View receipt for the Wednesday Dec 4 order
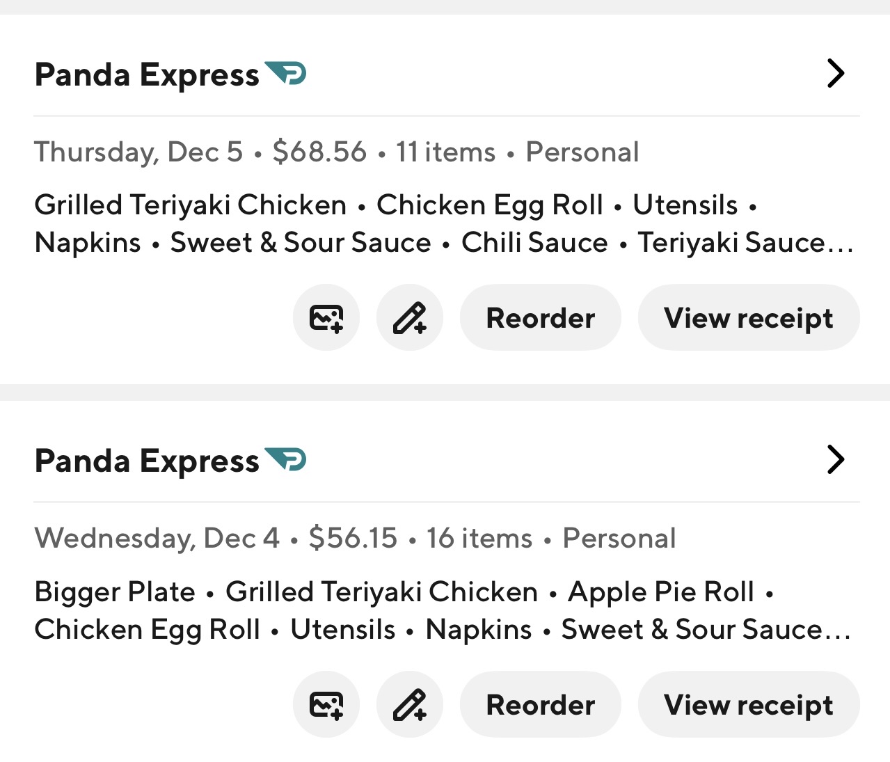This screenshot has height=762, width=890. point(748,704)
